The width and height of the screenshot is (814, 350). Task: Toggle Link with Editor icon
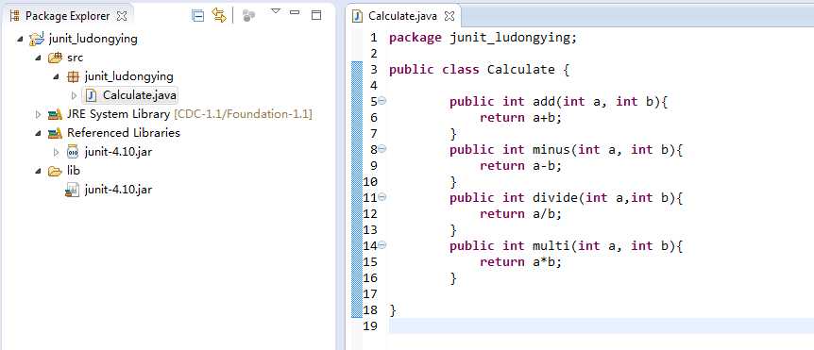[x=219, y=16]
